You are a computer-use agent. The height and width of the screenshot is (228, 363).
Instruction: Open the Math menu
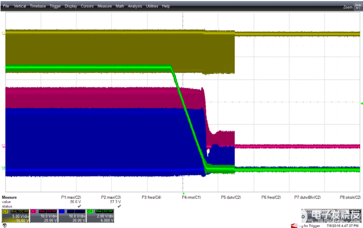click(120, 6)
